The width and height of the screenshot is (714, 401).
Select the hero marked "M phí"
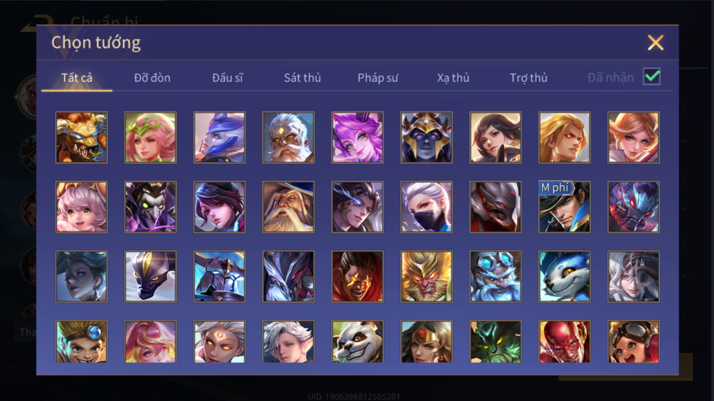point(564,207)
